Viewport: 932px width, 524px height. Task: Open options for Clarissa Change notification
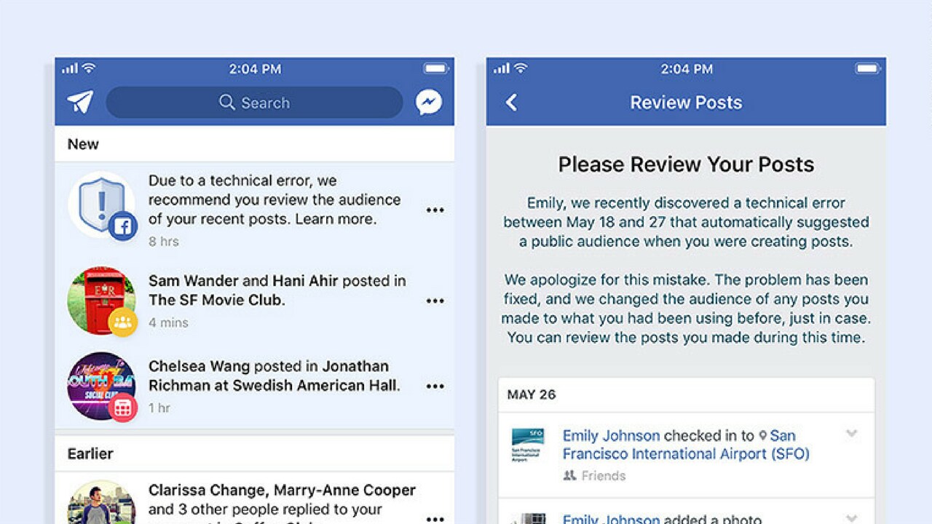click(x=435, y=518)
